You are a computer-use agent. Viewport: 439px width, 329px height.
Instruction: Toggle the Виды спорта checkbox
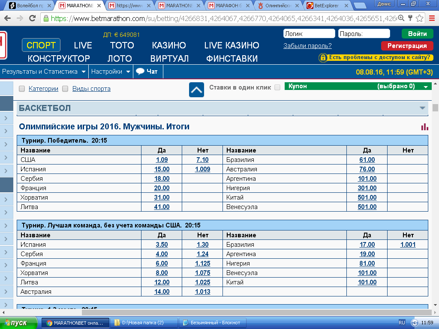pyautogui.click(x=65, y=89)
